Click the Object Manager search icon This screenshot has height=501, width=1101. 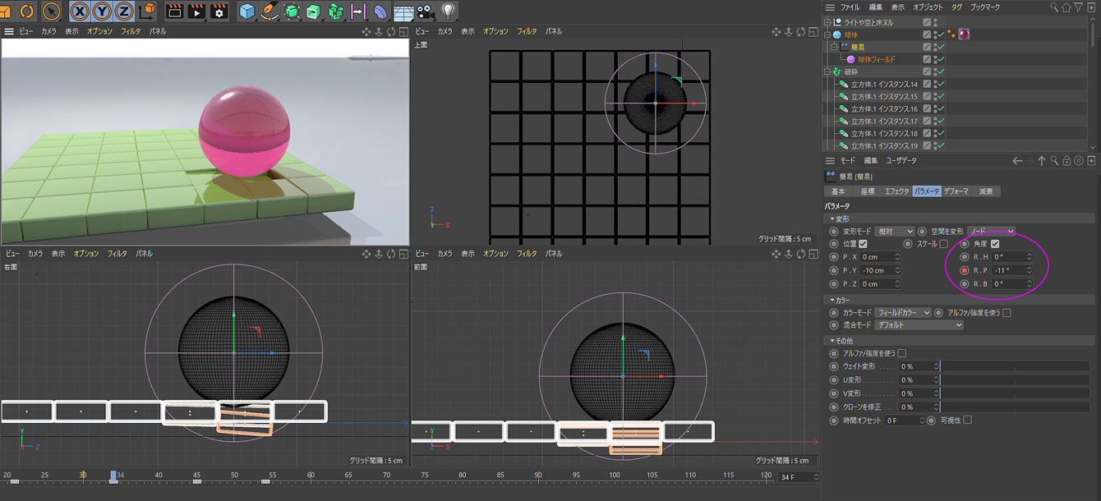[1055, 7]
